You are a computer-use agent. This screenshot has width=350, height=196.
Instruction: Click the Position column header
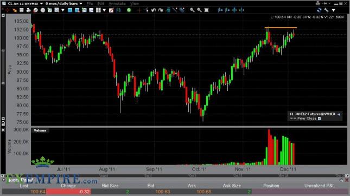[271, 186]
